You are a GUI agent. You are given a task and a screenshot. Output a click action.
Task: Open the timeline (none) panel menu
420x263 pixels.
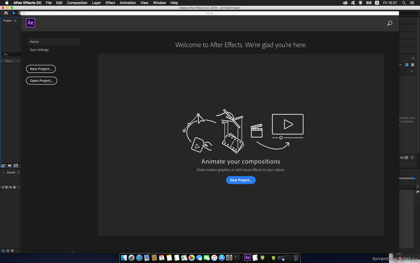pos(18,172)
